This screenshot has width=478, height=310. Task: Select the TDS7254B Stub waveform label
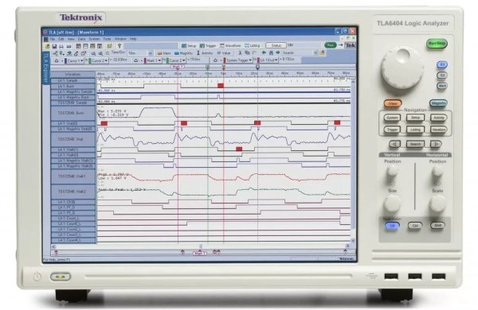point(73,139)
